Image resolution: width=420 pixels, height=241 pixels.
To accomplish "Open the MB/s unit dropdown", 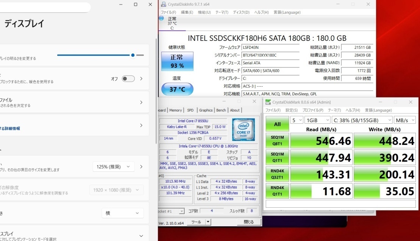I will pos(405,120).
